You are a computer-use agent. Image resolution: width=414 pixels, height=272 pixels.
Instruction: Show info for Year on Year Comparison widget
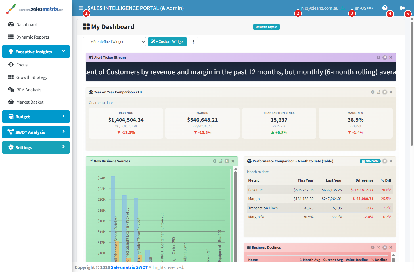tap(373, 92)
